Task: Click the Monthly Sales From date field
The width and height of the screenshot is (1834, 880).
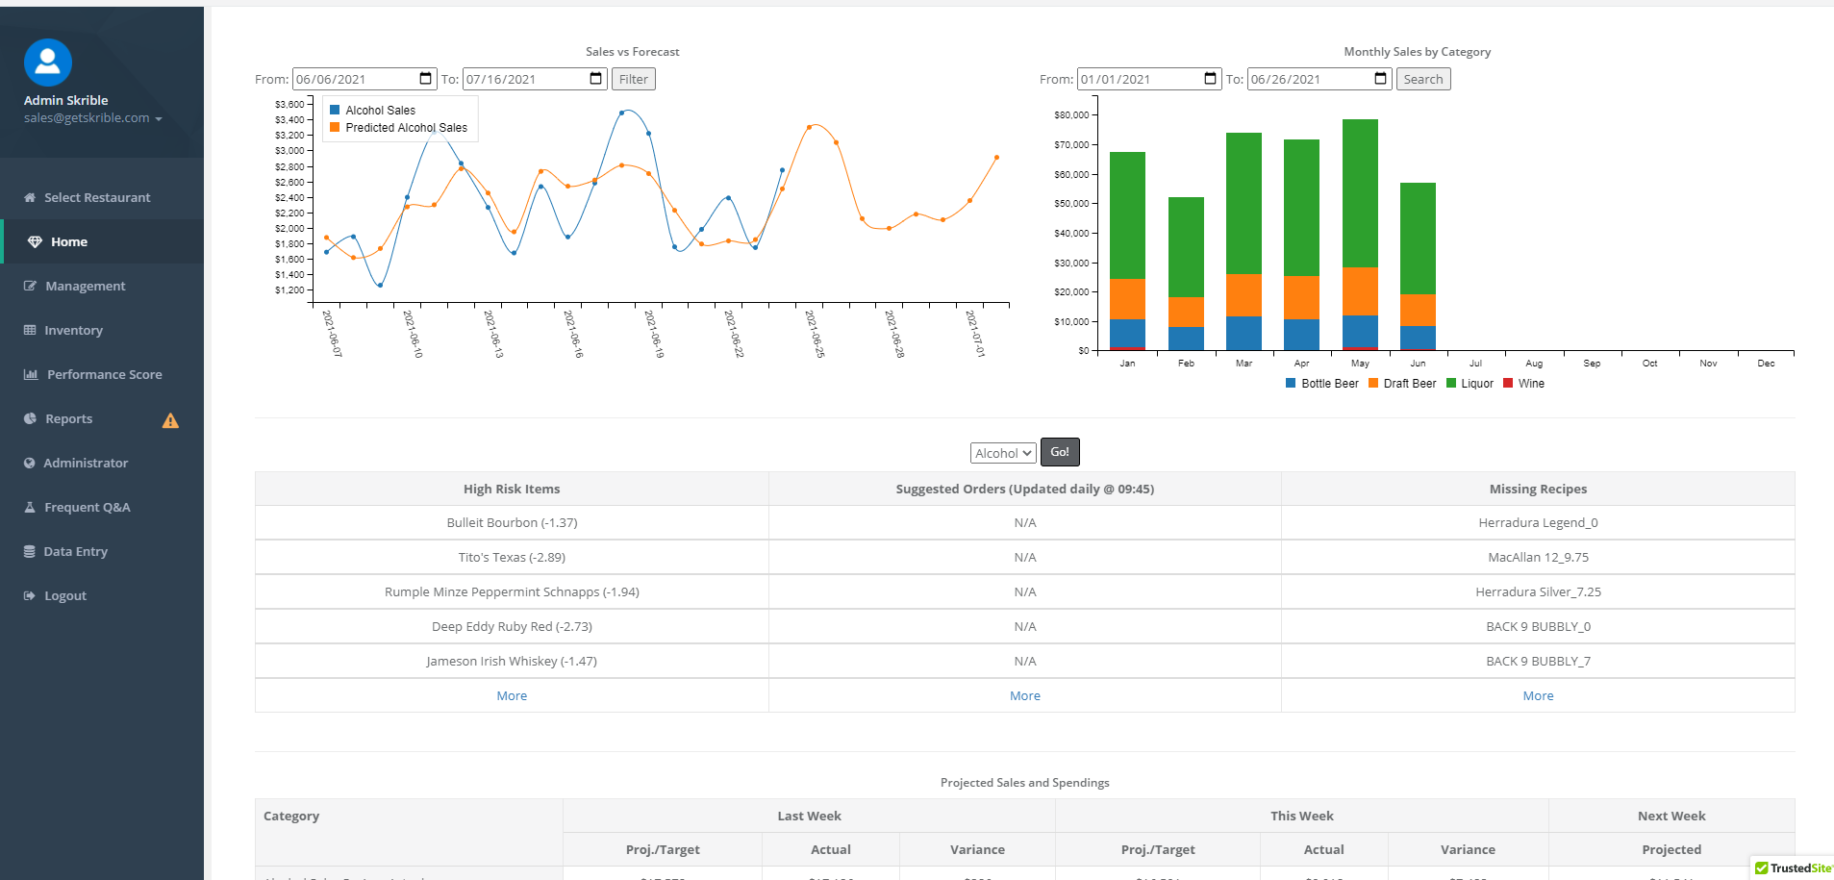Action: pyautogui.click(x=1149, y=79)
